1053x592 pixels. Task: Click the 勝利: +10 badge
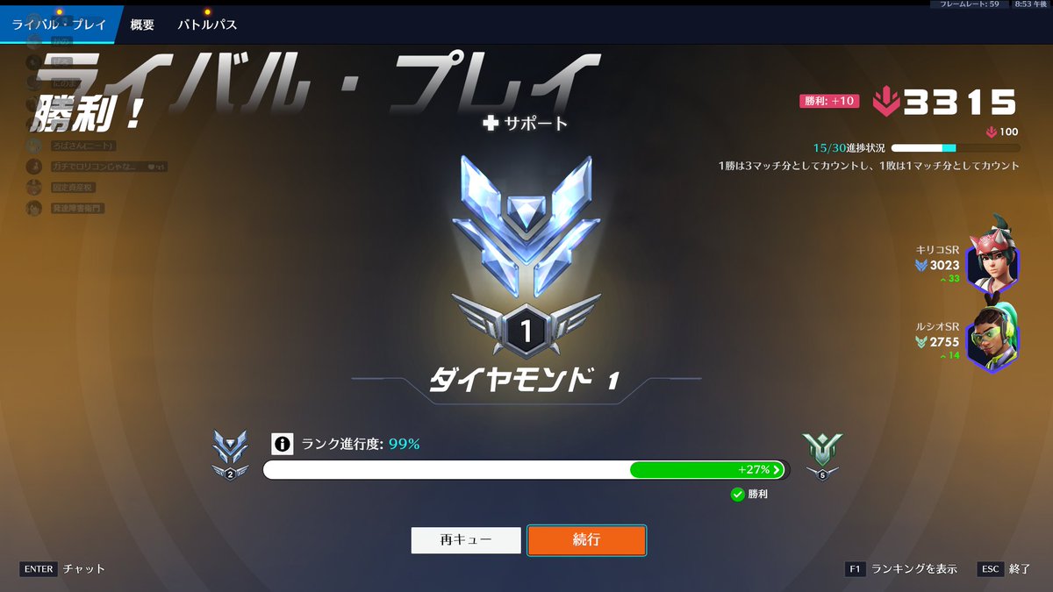pyautogui.click(x=827, y=101)
